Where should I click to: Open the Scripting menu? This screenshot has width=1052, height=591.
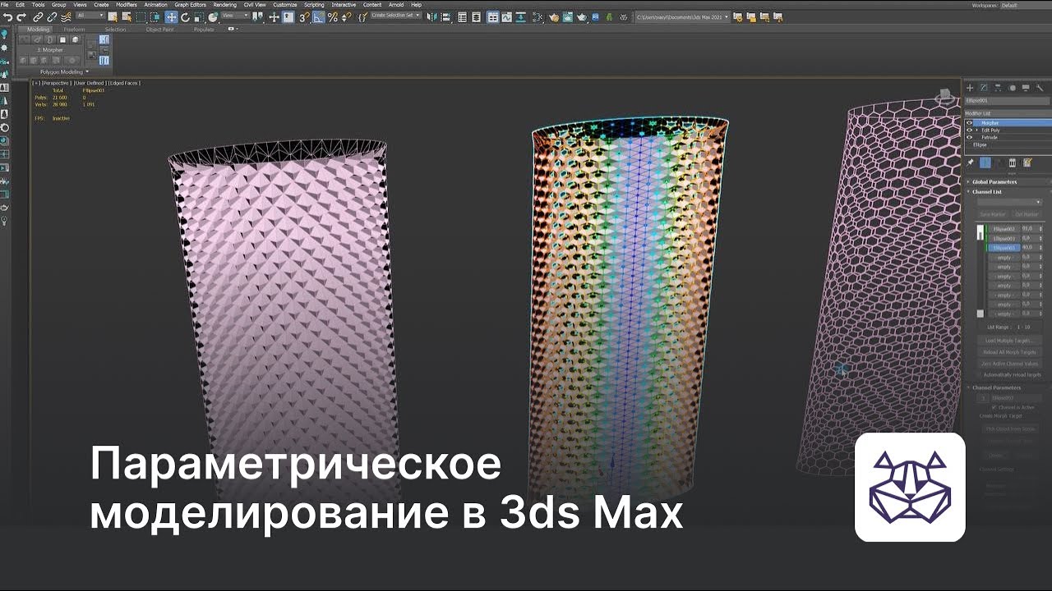tap(314, 5)
